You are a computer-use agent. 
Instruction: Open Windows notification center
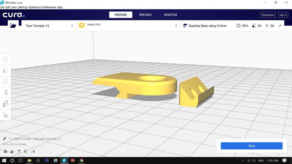click(x=284, y=160)
